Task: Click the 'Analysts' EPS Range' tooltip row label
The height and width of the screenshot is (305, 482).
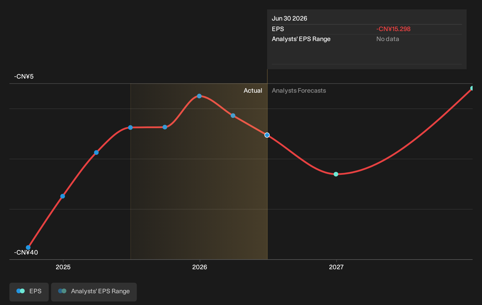Action: click(301, 39)
